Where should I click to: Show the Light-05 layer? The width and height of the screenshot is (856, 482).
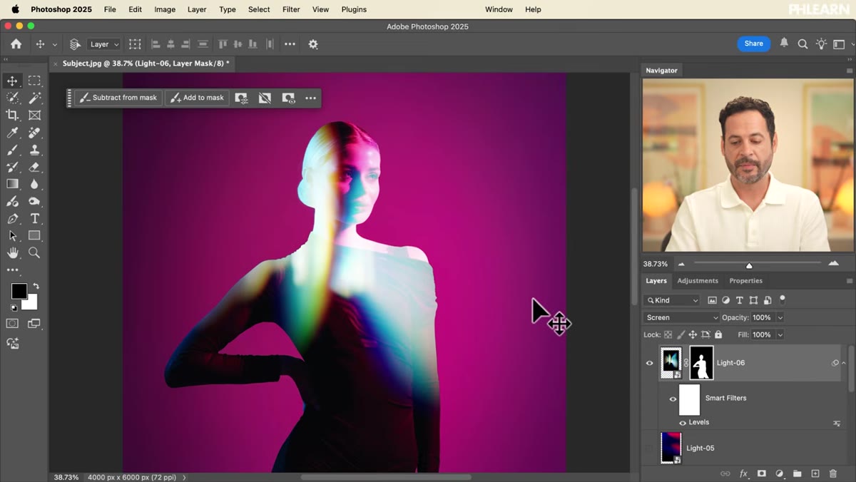649,448
